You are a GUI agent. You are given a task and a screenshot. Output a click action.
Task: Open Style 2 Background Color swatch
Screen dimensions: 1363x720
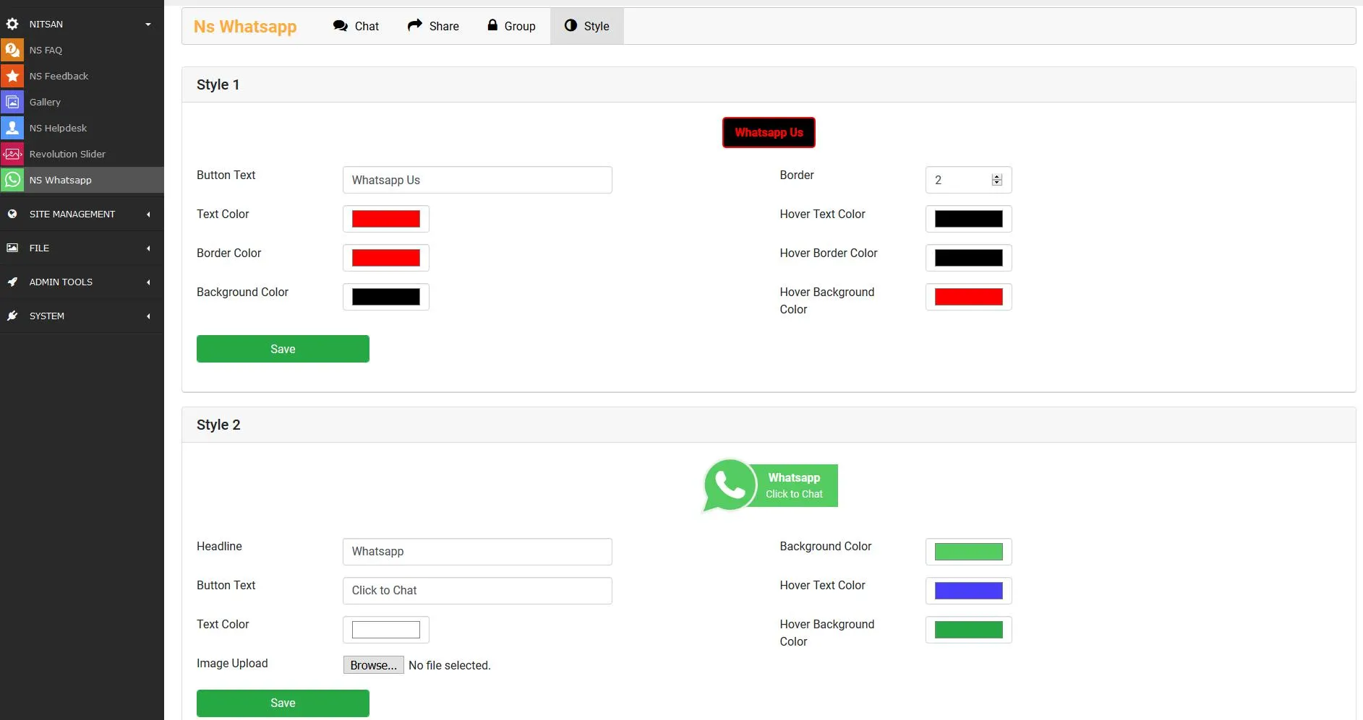[x=968, y=552]
